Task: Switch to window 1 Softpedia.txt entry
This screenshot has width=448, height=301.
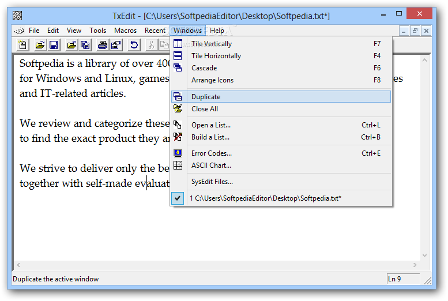Action: click(x=281, y=198)
